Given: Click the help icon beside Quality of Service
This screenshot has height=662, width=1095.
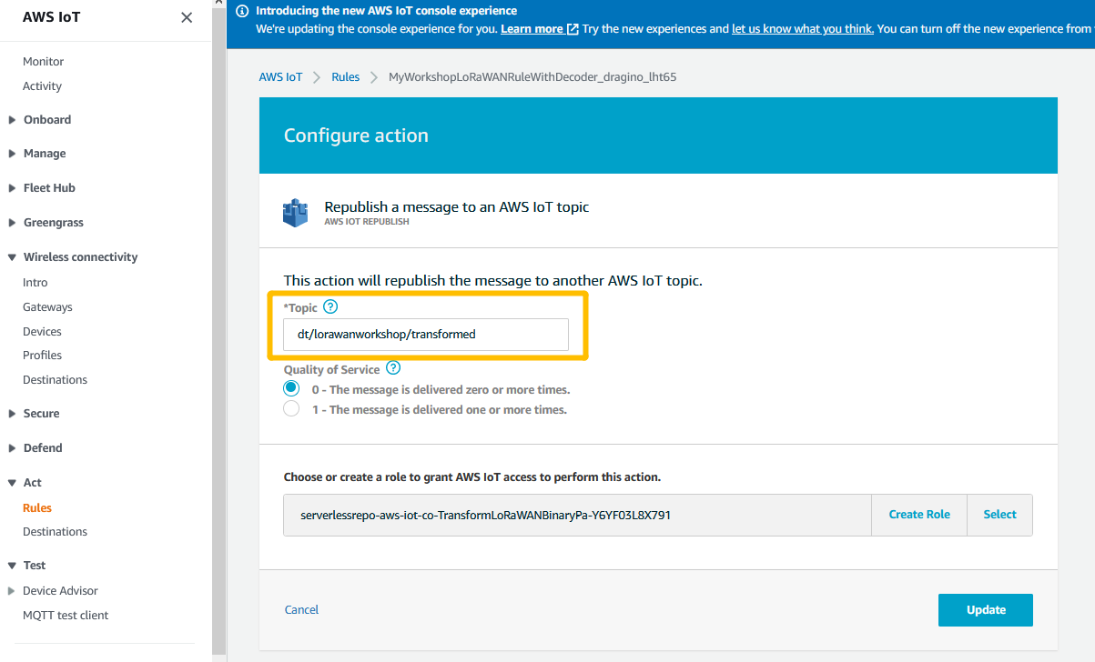Looking at the screenshot, I should (393, 368).
